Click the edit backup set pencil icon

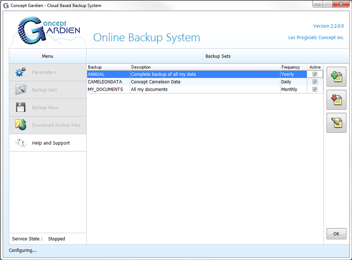[x=336, y=123]
